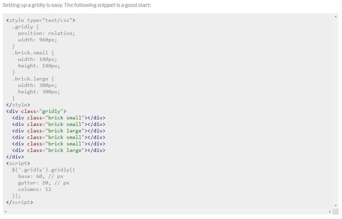Click the '});' closing line
Image resolution: width=342 pixels, height=219 pixels.
point(16,196)
